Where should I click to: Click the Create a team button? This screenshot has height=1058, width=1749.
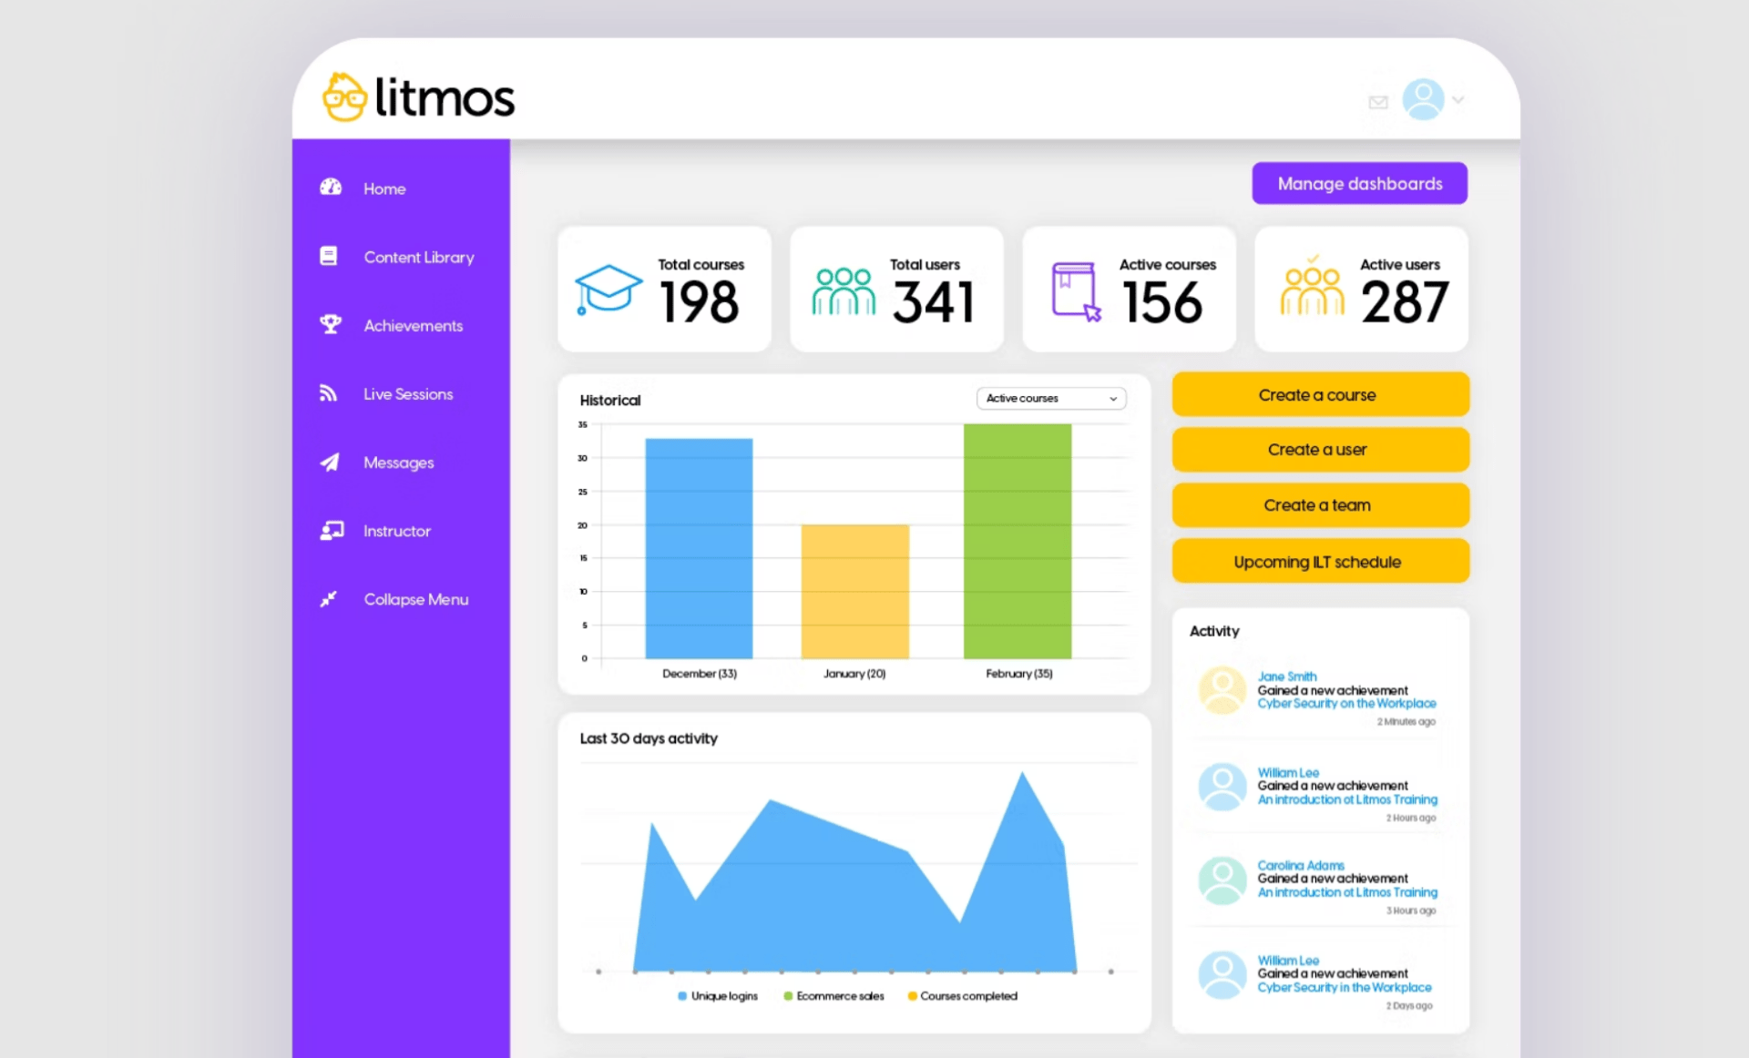point(1320,505)
